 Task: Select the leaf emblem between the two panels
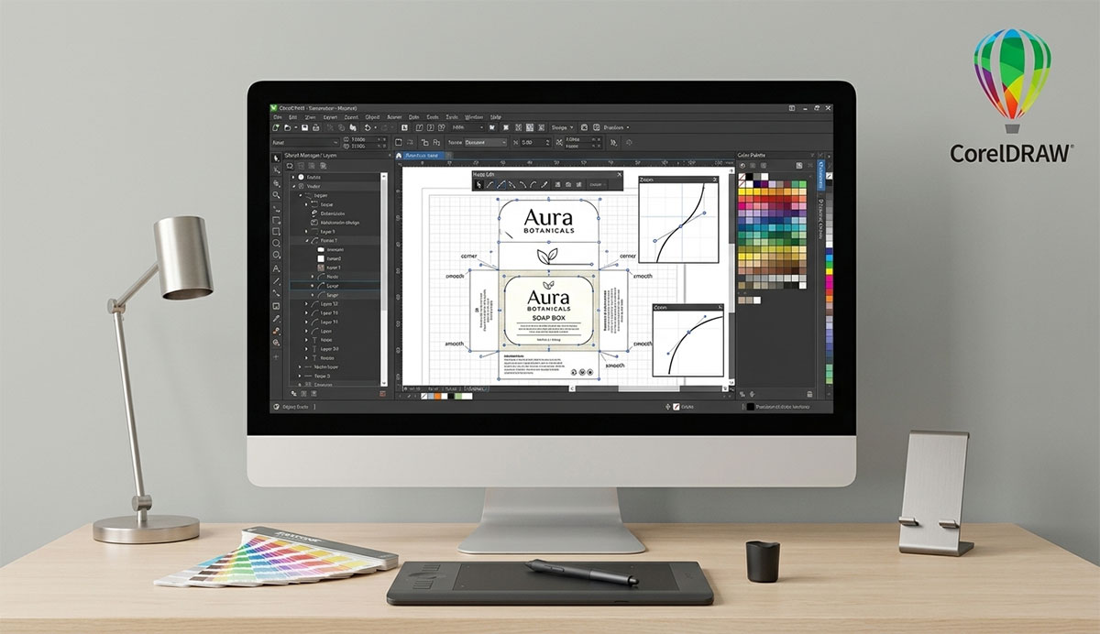[547, 256]
